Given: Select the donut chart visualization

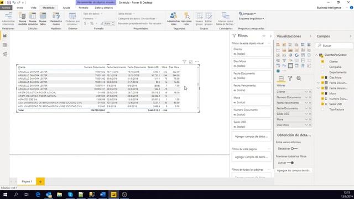Looking at the screenshot, I should click(x=296, y=55).
